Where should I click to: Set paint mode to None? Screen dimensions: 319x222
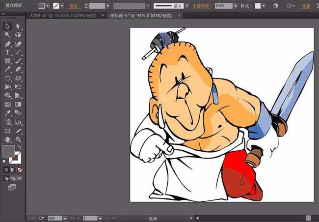pos(20,169)
